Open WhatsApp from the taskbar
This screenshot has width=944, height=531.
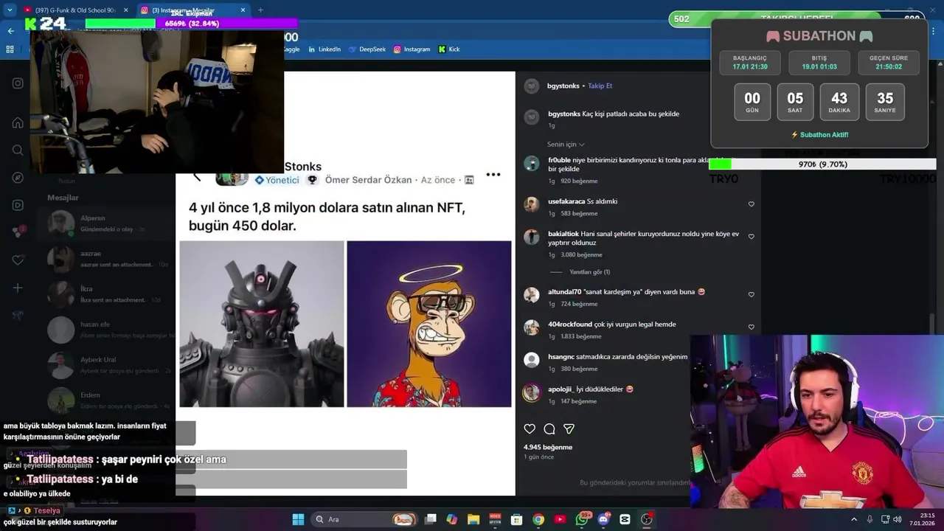(582, 519)
